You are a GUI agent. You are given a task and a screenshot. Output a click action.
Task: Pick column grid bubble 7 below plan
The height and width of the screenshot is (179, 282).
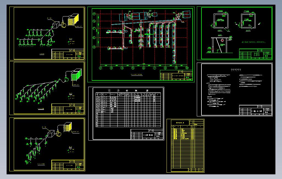(x=154, y=68)
